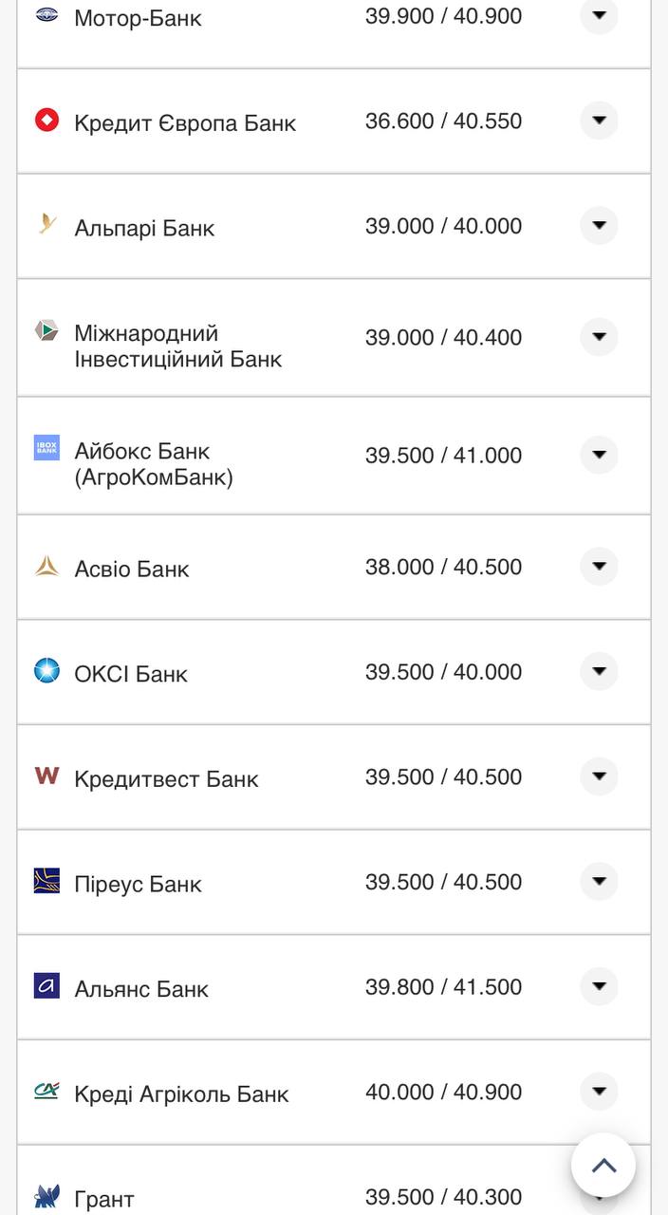The height and width of the screenshot is (1215, 668).
Task: Open the Альпарі Банк name link
Action: click(x=144, y=228)
